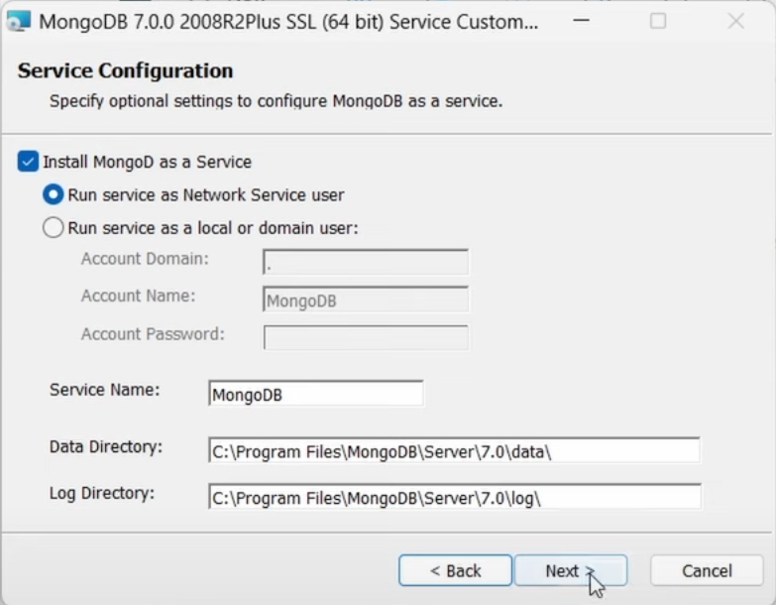This screenshot has height=605, width=776.
Task: Click the MongoDB installer icon in title bar
Action: click(19, 21)
